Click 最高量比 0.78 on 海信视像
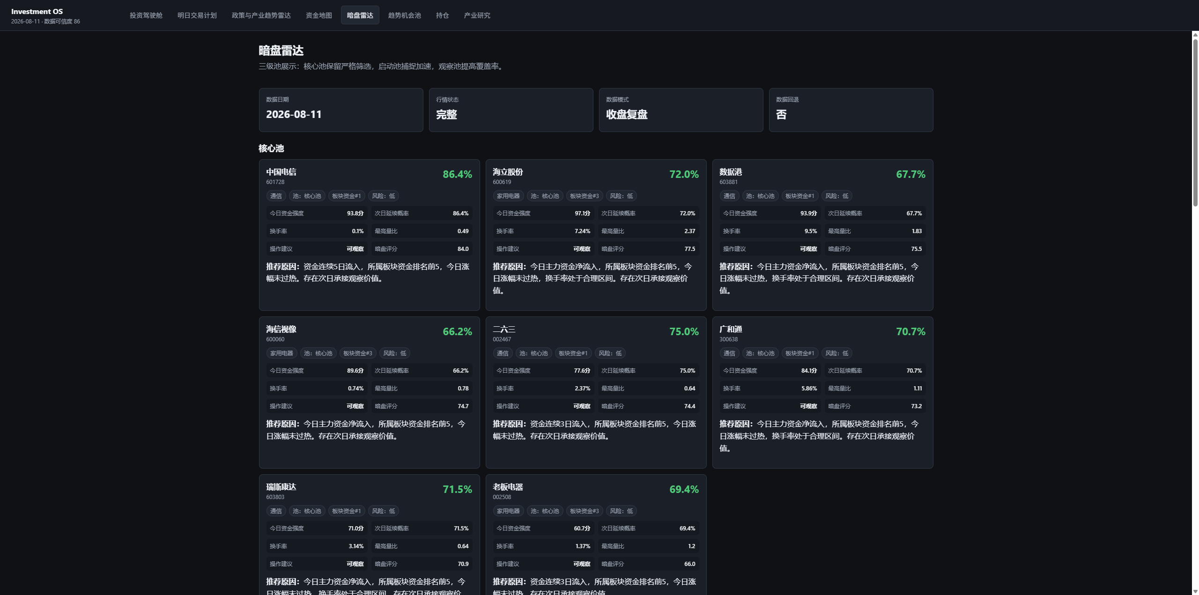 point(422,389)
